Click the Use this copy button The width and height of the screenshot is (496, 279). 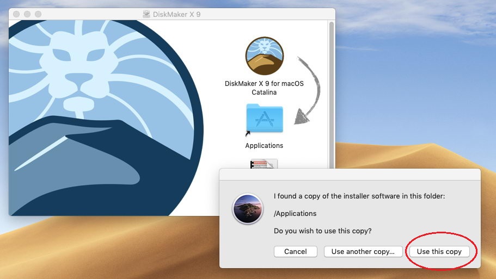(x=439, y=251)
